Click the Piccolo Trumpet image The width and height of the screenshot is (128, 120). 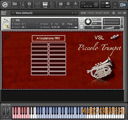100,68
